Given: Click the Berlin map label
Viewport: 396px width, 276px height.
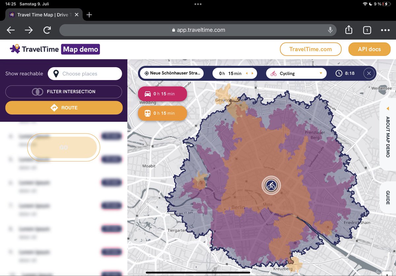Looking at the screenshot, I should (x=238, y=207).
